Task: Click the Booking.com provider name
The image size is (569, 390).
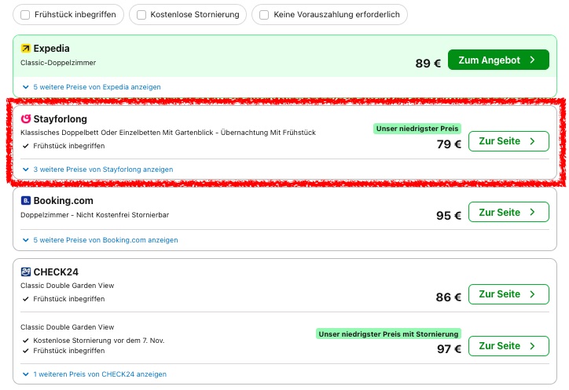Action: (63, 200)
